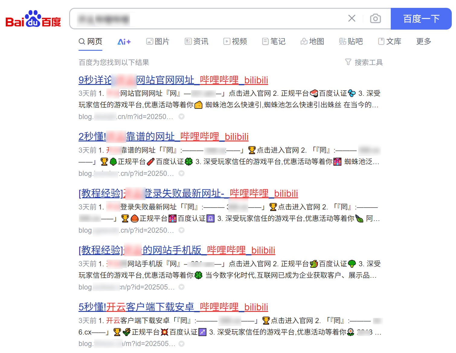The image size is (456, 353).
Task: Open the 贴吧 tab
Action: (351, 41)
